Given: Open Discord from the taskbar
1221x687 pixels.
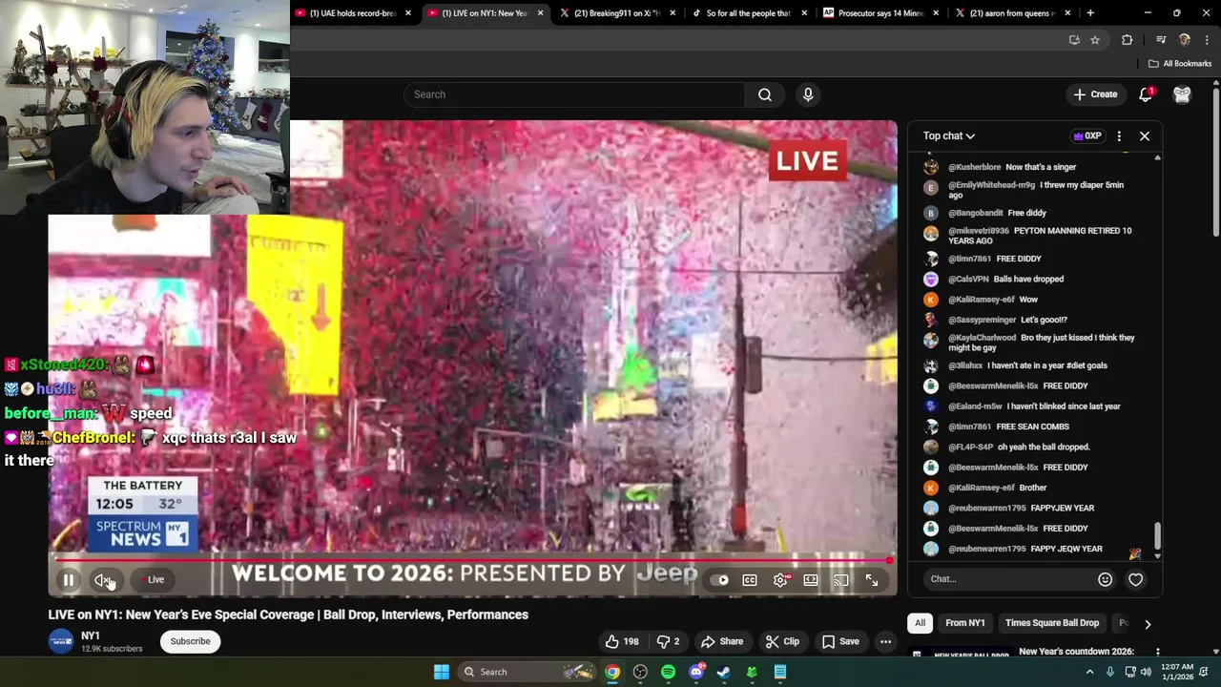Looking at the screenshot, I should [696, 672].
